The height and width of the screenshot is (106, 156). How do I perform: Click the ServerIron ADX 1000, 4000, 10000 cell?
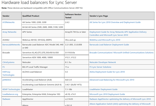pos(43,57)
